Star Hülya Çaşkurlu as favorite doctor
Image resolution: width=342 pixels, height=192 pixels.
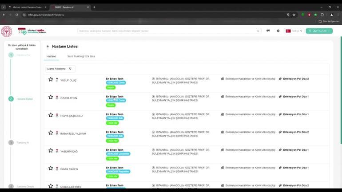click(51, 115)
